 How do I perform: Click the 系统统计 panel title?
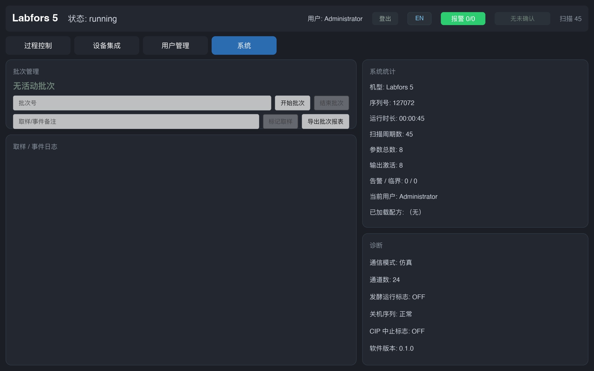pyautogui.click(x=382, y=72)
